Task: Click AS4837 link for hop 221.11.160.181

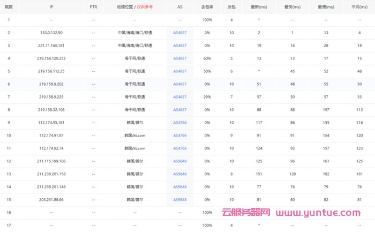Action: coord(180,46)
